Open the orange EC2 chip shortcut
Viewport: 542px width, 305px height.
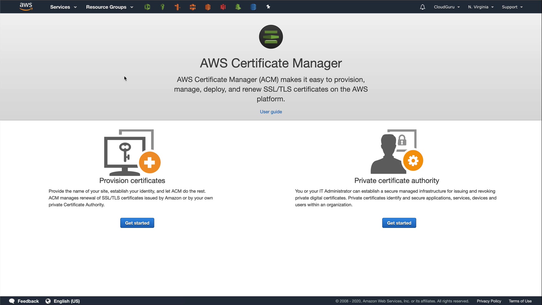point(208,7)
